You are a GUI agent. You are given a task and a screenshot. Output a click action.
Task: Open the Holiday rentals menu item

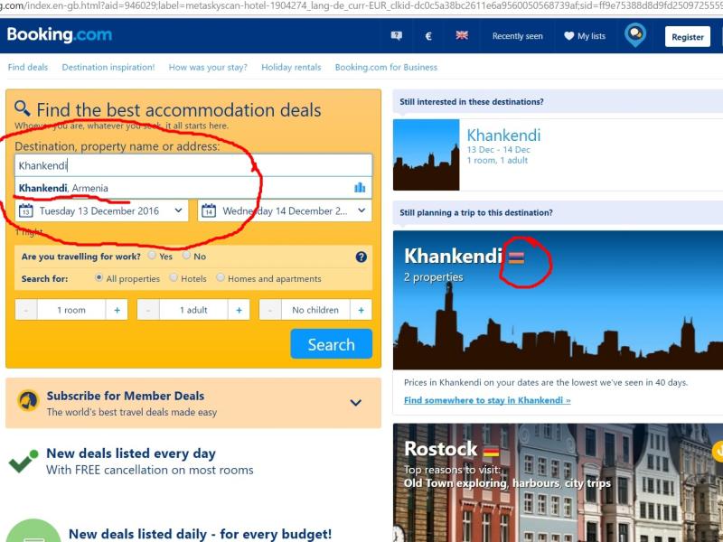pos(291,67)
